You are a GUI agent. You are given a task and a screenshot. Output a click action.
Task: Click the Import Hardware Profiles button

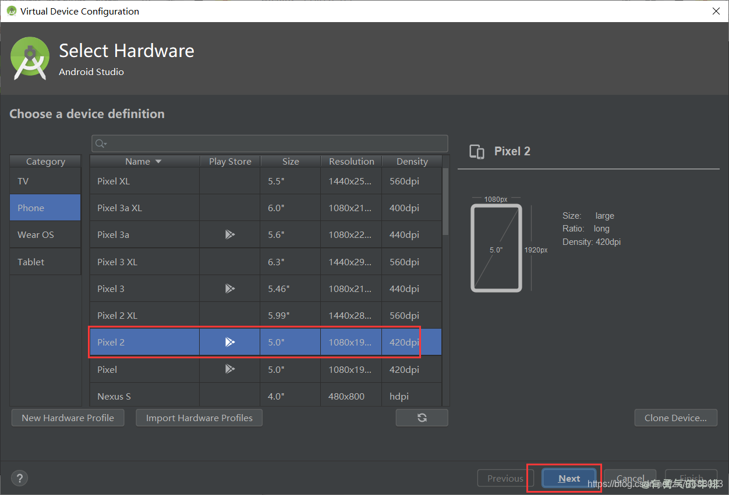[x=199, y=418]
